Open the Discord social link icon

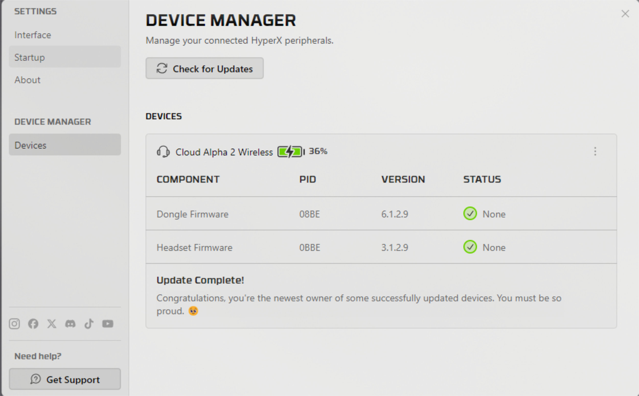coord(70,324)
